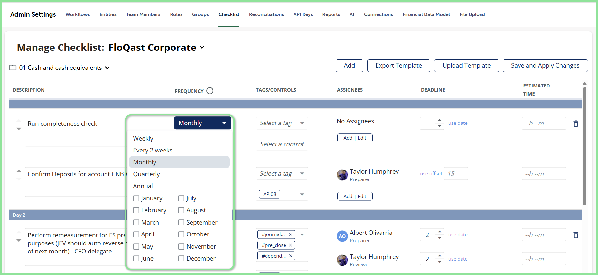
Task: Click the Frequency info icon
Action: [210, 91]
